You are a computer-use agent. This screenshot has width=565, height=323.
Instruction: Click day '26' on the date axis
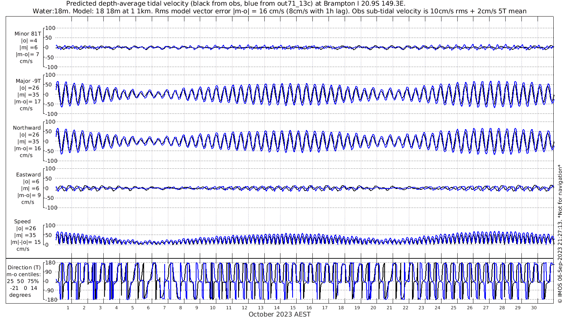pyautogui.click(x=469, y=308)
